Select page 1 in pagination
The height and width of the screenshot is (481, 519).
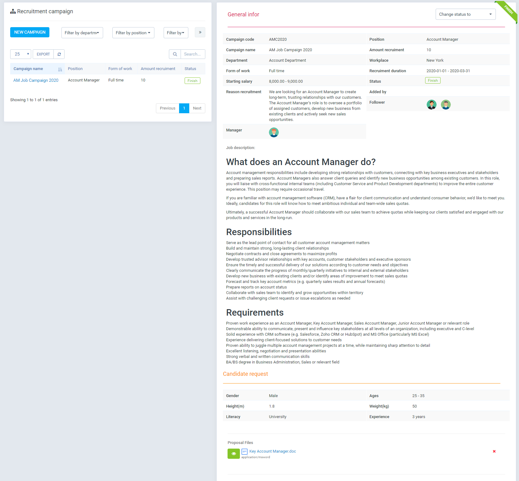pos(184,108)
